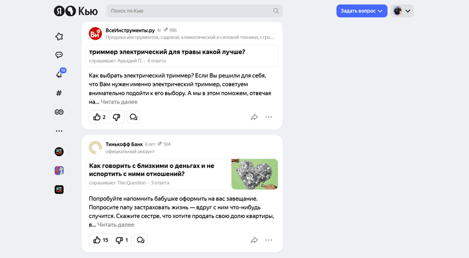Open the ВсеИнструменты.ру author name link
Image resolution: width=469 pixels, height=258 pixels.
coord(130,31)
